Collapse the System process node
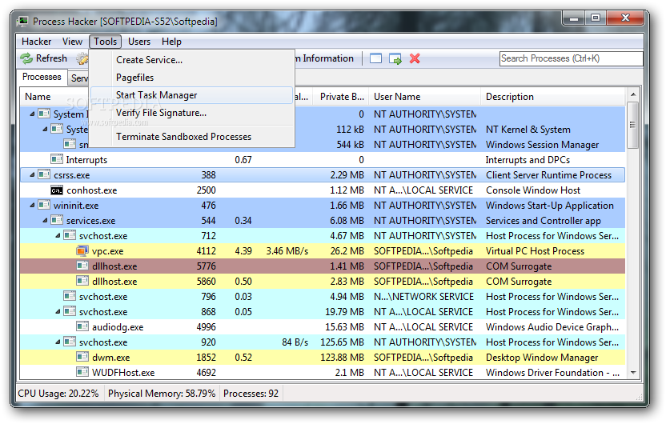The height and width of the screenshot is (424, 666). click(x=45, y=129)
